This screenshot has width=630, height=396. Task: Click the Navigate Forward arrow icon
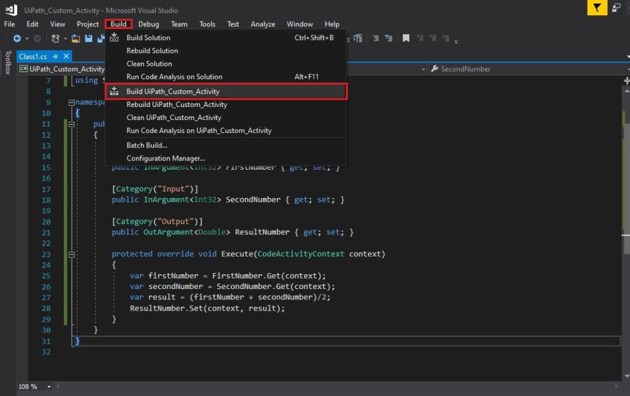click(37, 39)
